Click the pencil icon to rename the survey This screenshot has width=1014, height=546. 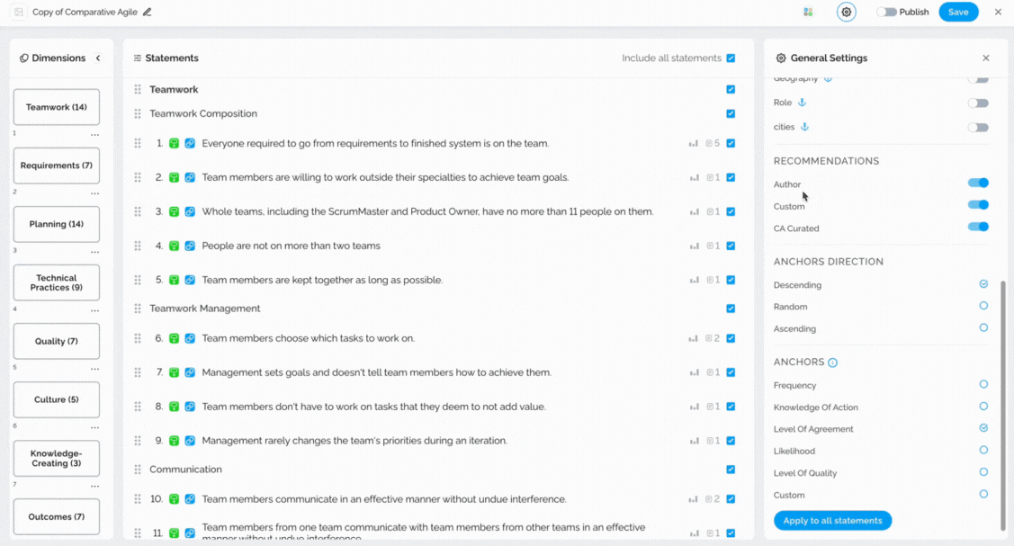[148, 12]
